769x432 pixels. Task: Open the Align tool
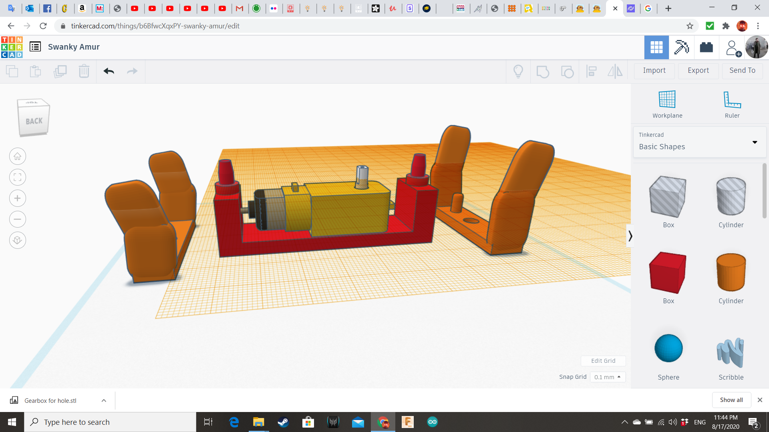point(591,71)
